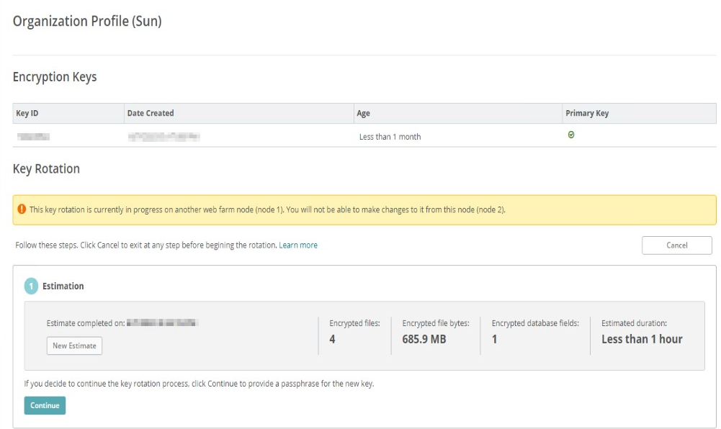Click the step 1 Estimation circle icon
The image size is (721, 429).
point(31,286)
